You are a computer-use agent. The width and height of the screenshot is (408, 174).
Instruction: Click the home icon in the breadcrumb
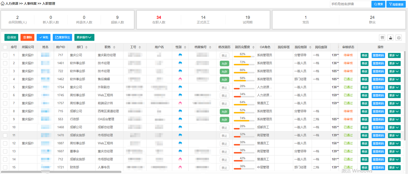pos(3,4)
